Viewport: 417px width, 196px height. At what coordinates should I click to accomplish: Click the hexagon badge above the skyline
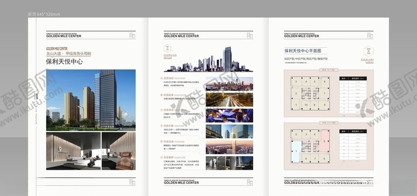point(167,48)
